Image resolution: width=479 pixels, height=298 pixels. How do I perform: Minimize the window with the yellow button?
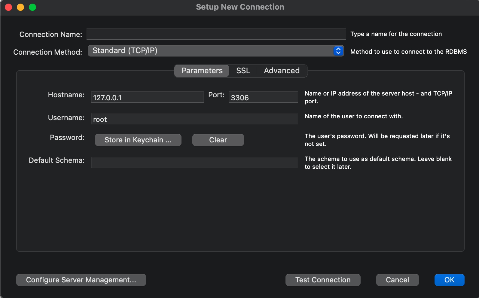coord(20,7)
